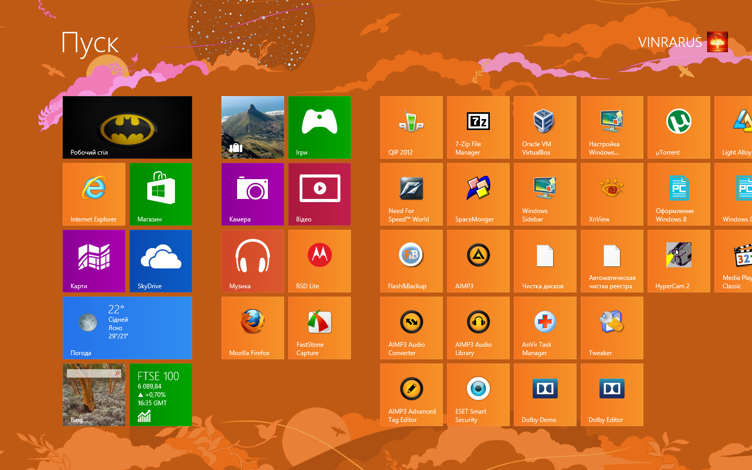This screenshot has height=470, width=752.
Task: Launch the Internet Explorer tile
Action: coord(94,194)
